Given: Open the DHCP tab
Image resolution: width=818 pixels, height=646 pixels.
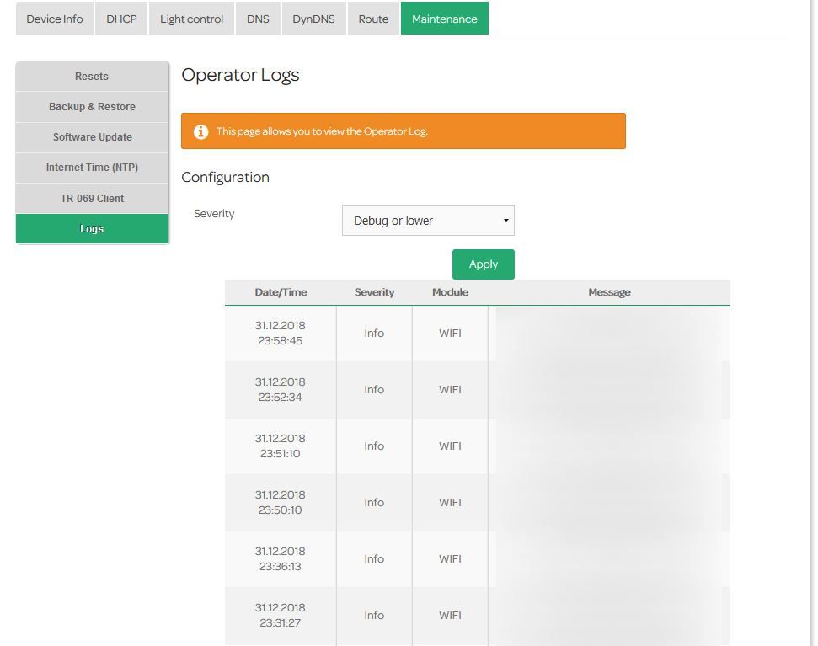Looking at the screenshot, I should pyautogui.click(x=121, y=19).
